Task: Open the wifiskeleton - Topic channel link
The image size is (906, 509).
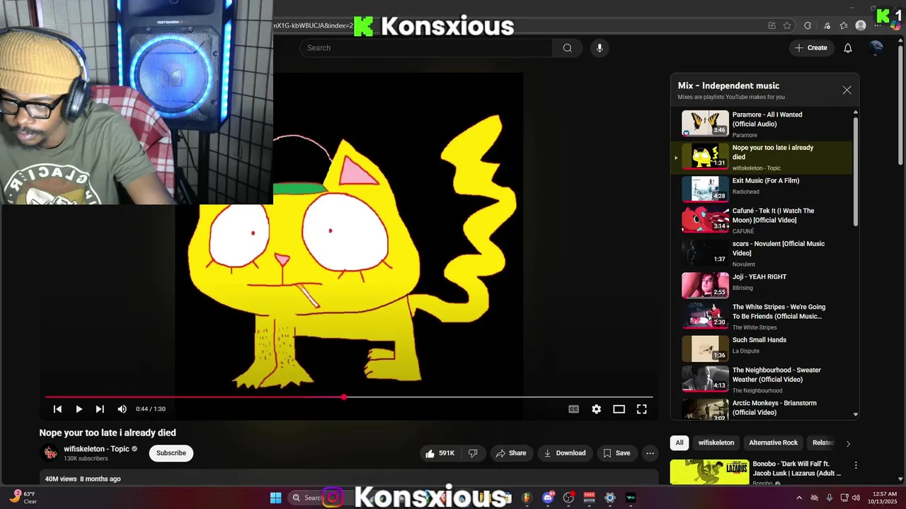Action: click(x=96, y=449)
